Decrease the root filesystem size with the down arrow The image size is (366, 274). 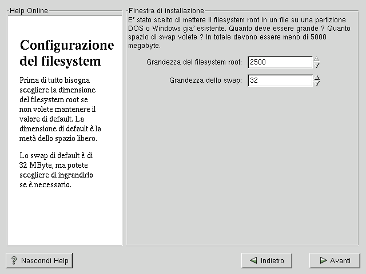point(317,65)
